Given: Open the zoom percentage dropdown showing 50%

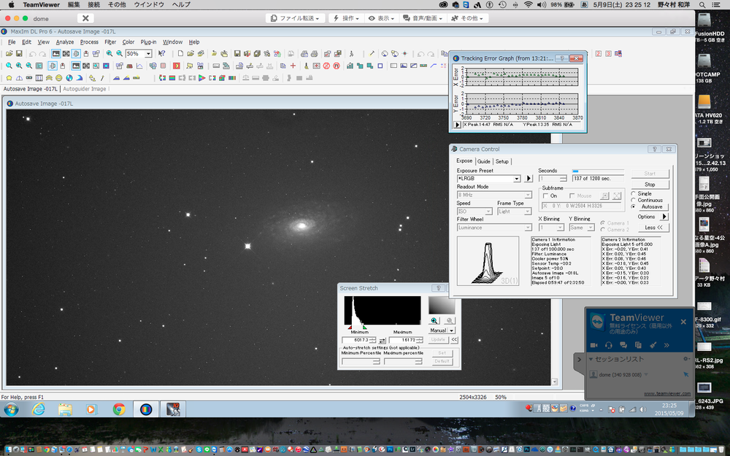Looking at the screenshot, I should (148, 54).
